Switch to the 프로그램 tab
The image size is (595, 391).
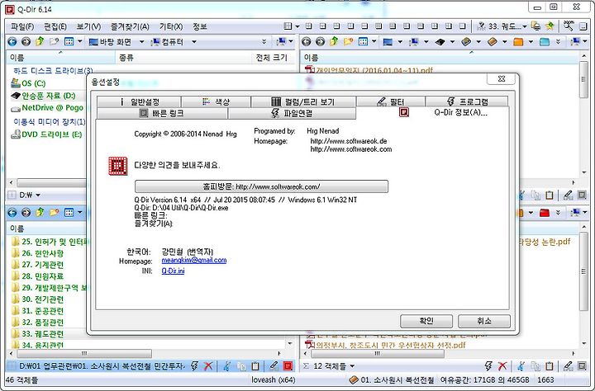point(467,102)
